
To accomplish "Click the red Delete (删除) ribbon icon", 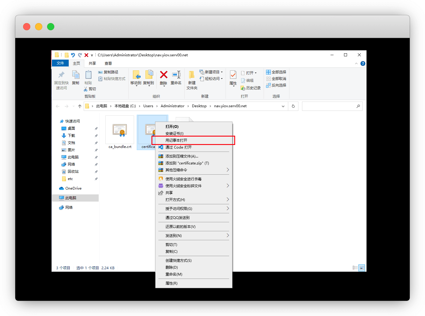I will pyautogui.click(x=163, y=75).
